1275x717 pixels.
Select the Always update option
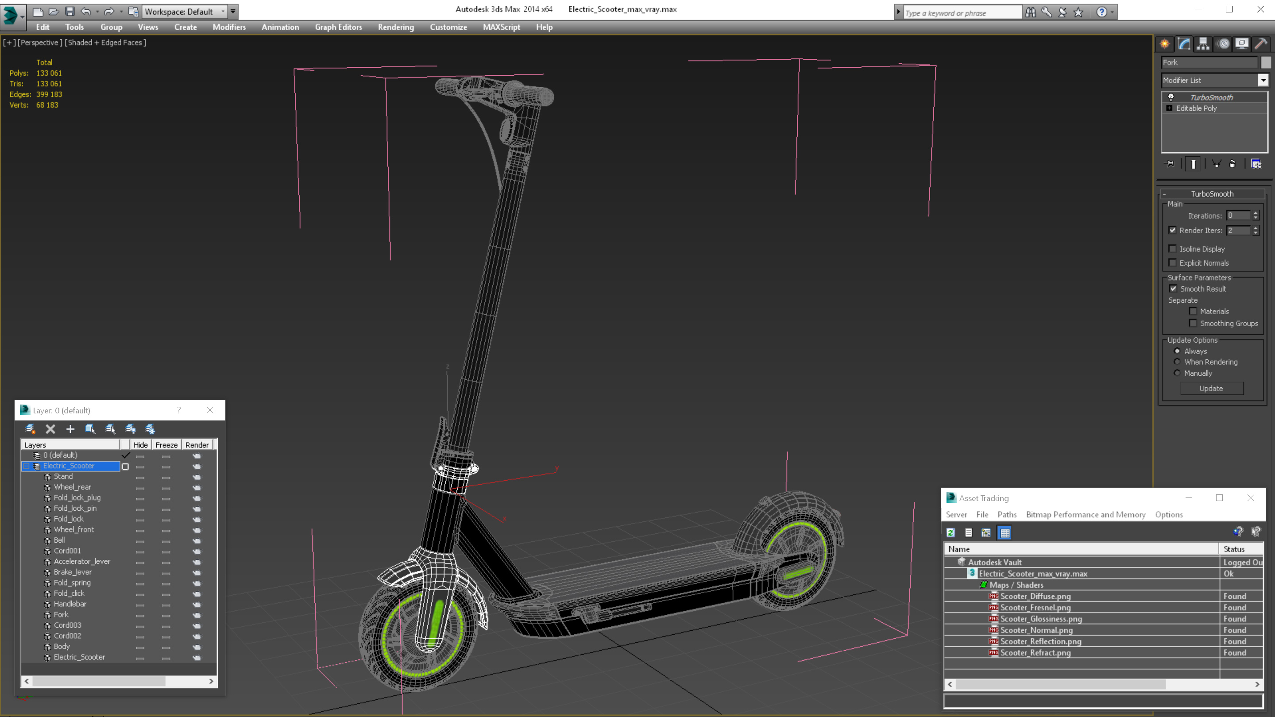tap(1178, 351)
